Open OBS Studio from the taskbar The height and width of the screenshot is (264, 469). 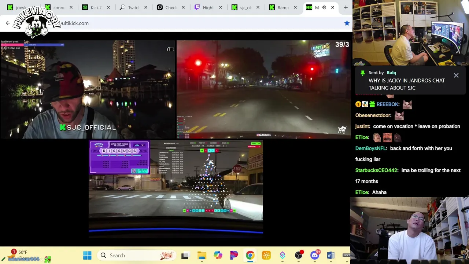(299, 256)
